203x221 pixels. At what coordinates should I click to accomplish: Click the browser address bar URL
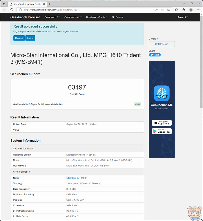tap(51, 10)
